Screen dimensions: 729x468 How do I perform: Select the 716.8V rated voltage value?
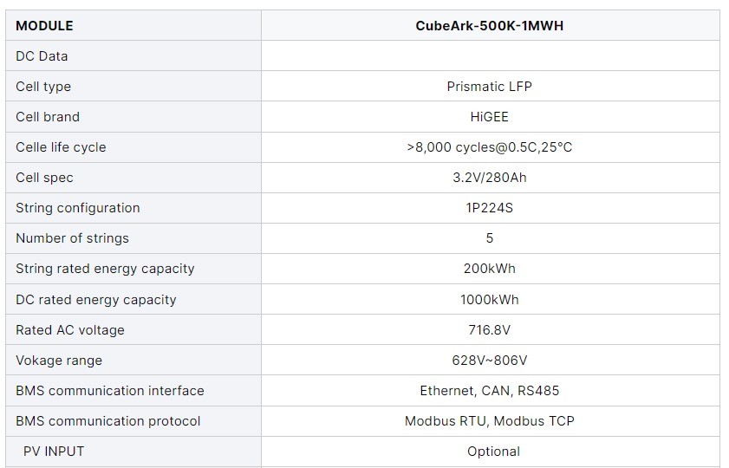(x=489, y=330)
